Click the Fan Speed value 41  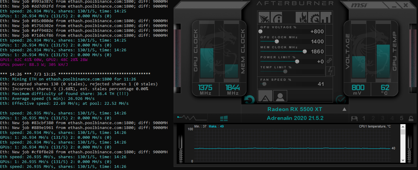321,84
